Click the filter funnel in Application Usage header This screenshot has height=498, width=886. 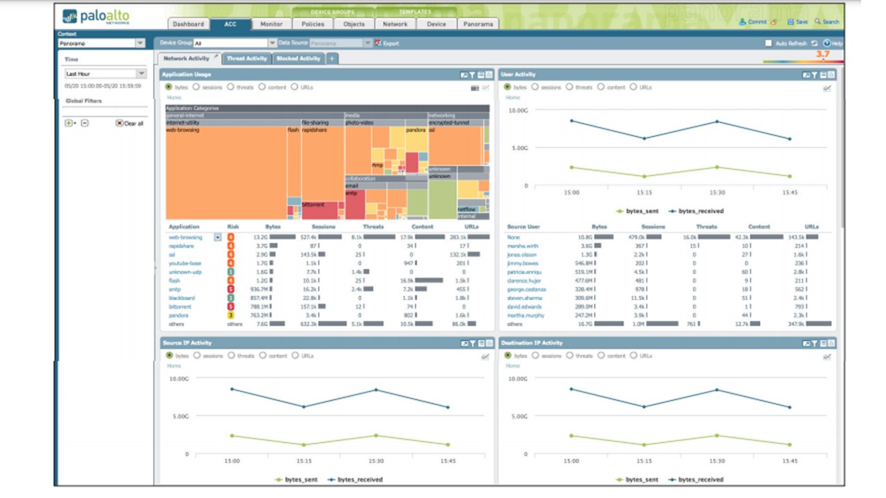coord(473,75)
